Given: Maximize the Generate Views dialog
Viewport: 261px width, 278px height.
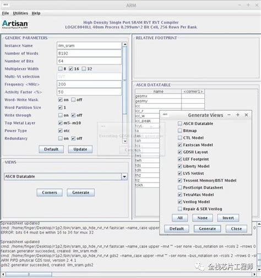Looking at the screenshot, I should pyautogui.click(x=238, y=115).
